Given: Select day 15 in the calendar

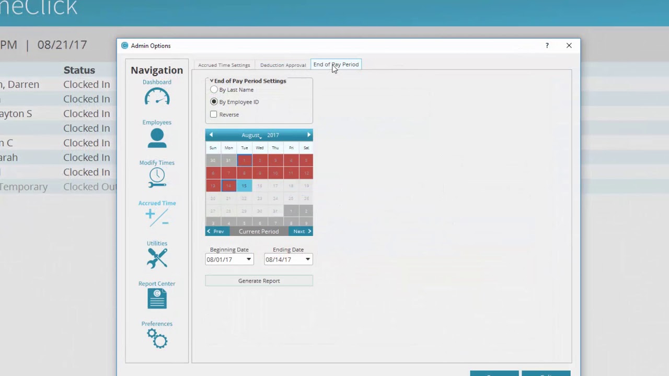Looking at the screenshot, I should point(244,185).
